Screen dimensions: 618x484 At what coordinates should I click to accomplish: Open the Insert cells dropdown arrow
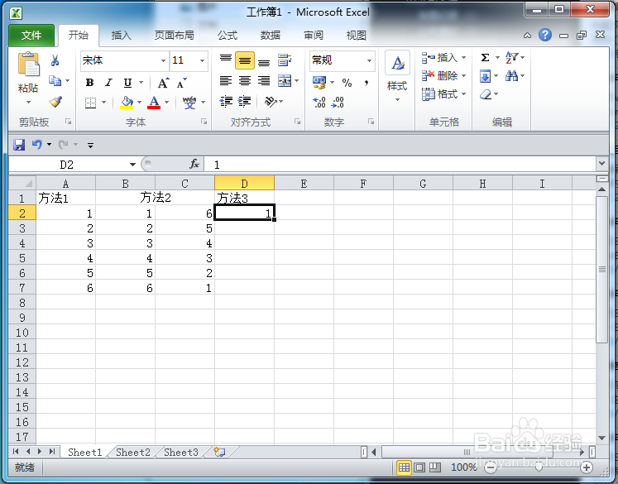tap(464, 58)
